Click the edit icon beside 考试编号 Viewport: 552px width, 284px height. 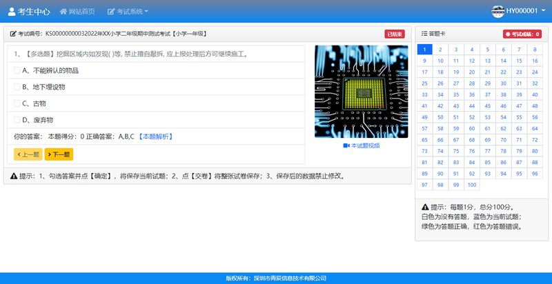[x=12, y=34]
